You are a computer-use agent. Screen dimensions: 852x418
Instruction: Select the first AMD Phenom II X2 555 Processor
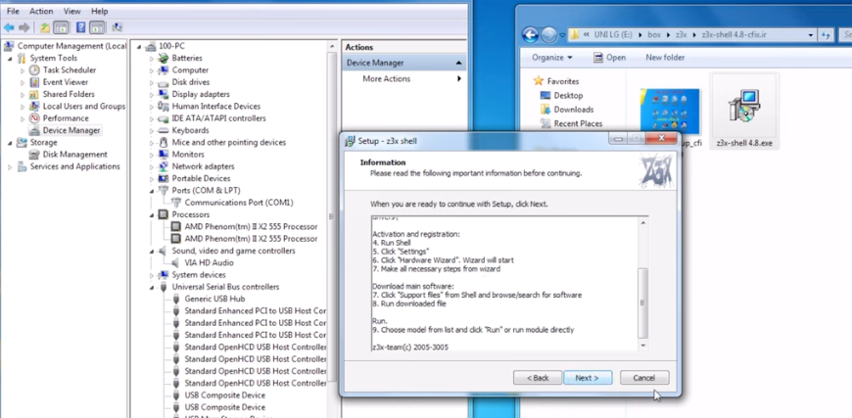[251, 226]
